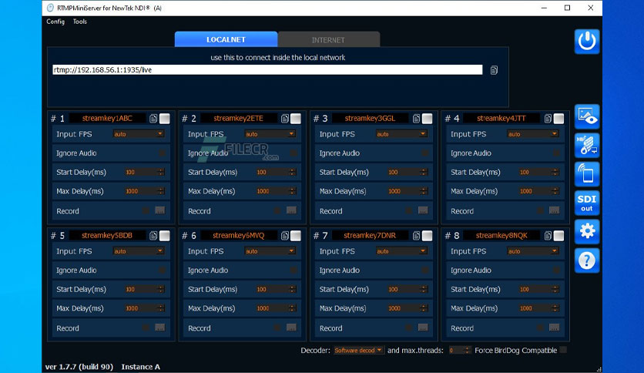644x373 pixels.
Task: Open settings via the gear icon
Action: pos(587,231)
